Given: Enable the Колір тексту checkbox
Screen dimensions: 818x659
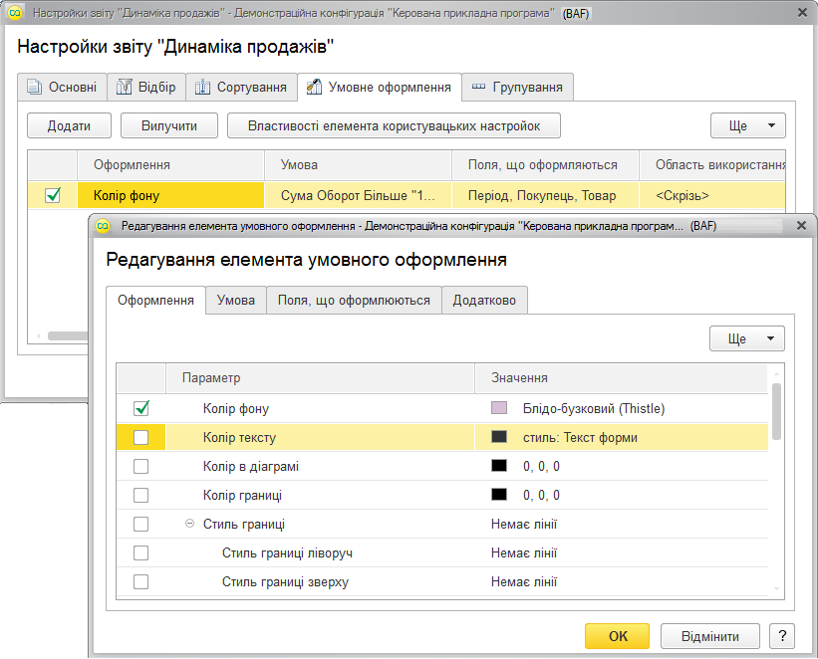Looking at the screenshot, I should click(x=140, y=437).
